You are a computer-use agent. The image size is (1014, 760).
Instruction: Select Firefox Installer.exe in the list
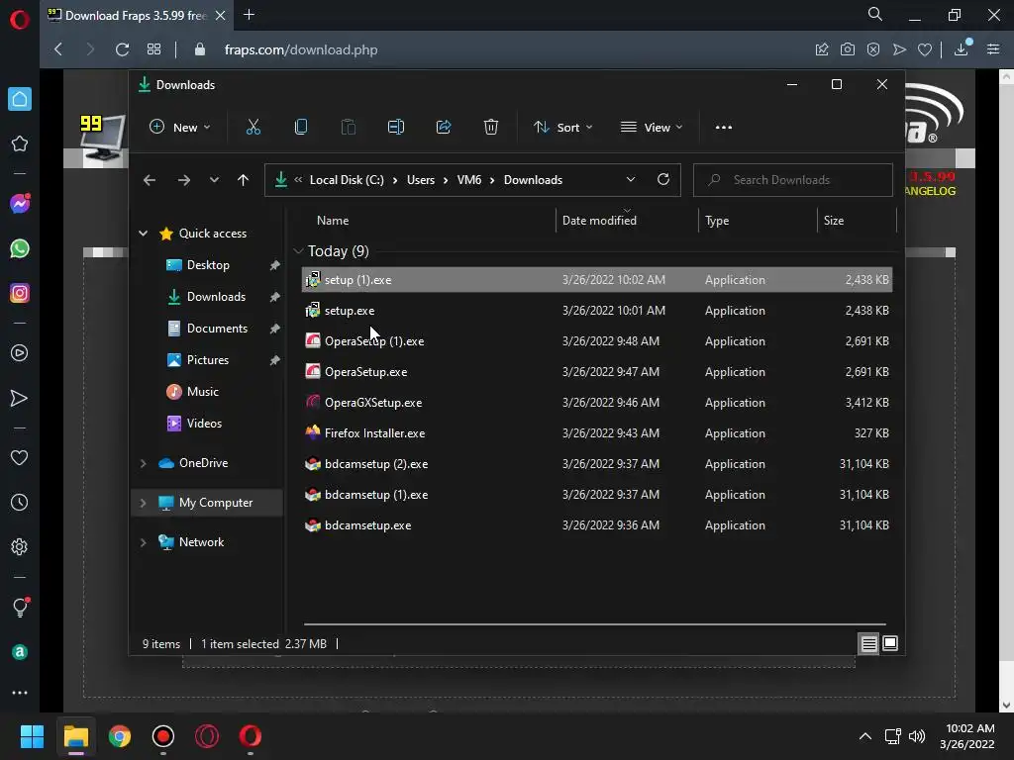coord(596,433)
